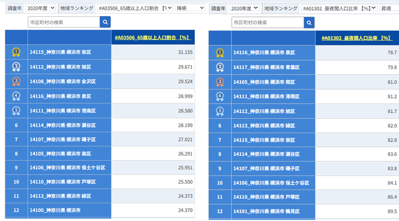Image resolution: width=399 pixels, height=221 pixels.
Task: Open the 降順 sort order dropdown
Action: coord(190,8)
